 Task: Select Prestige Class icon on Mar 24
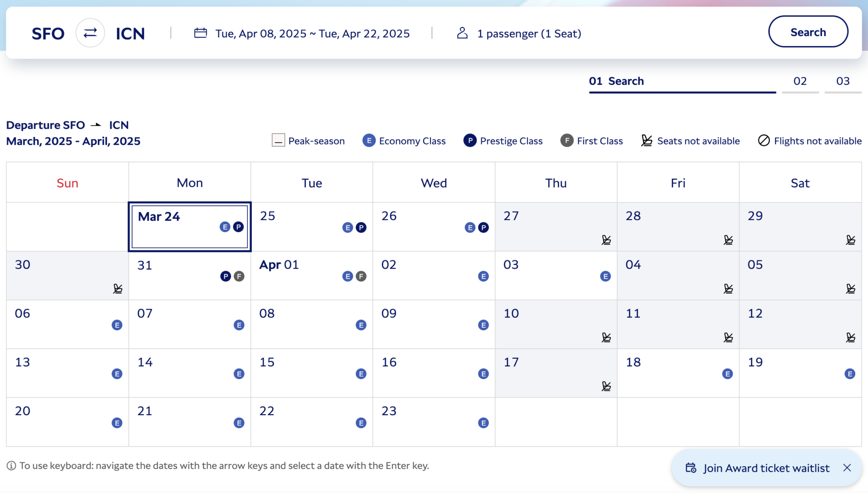click(239, 227)
